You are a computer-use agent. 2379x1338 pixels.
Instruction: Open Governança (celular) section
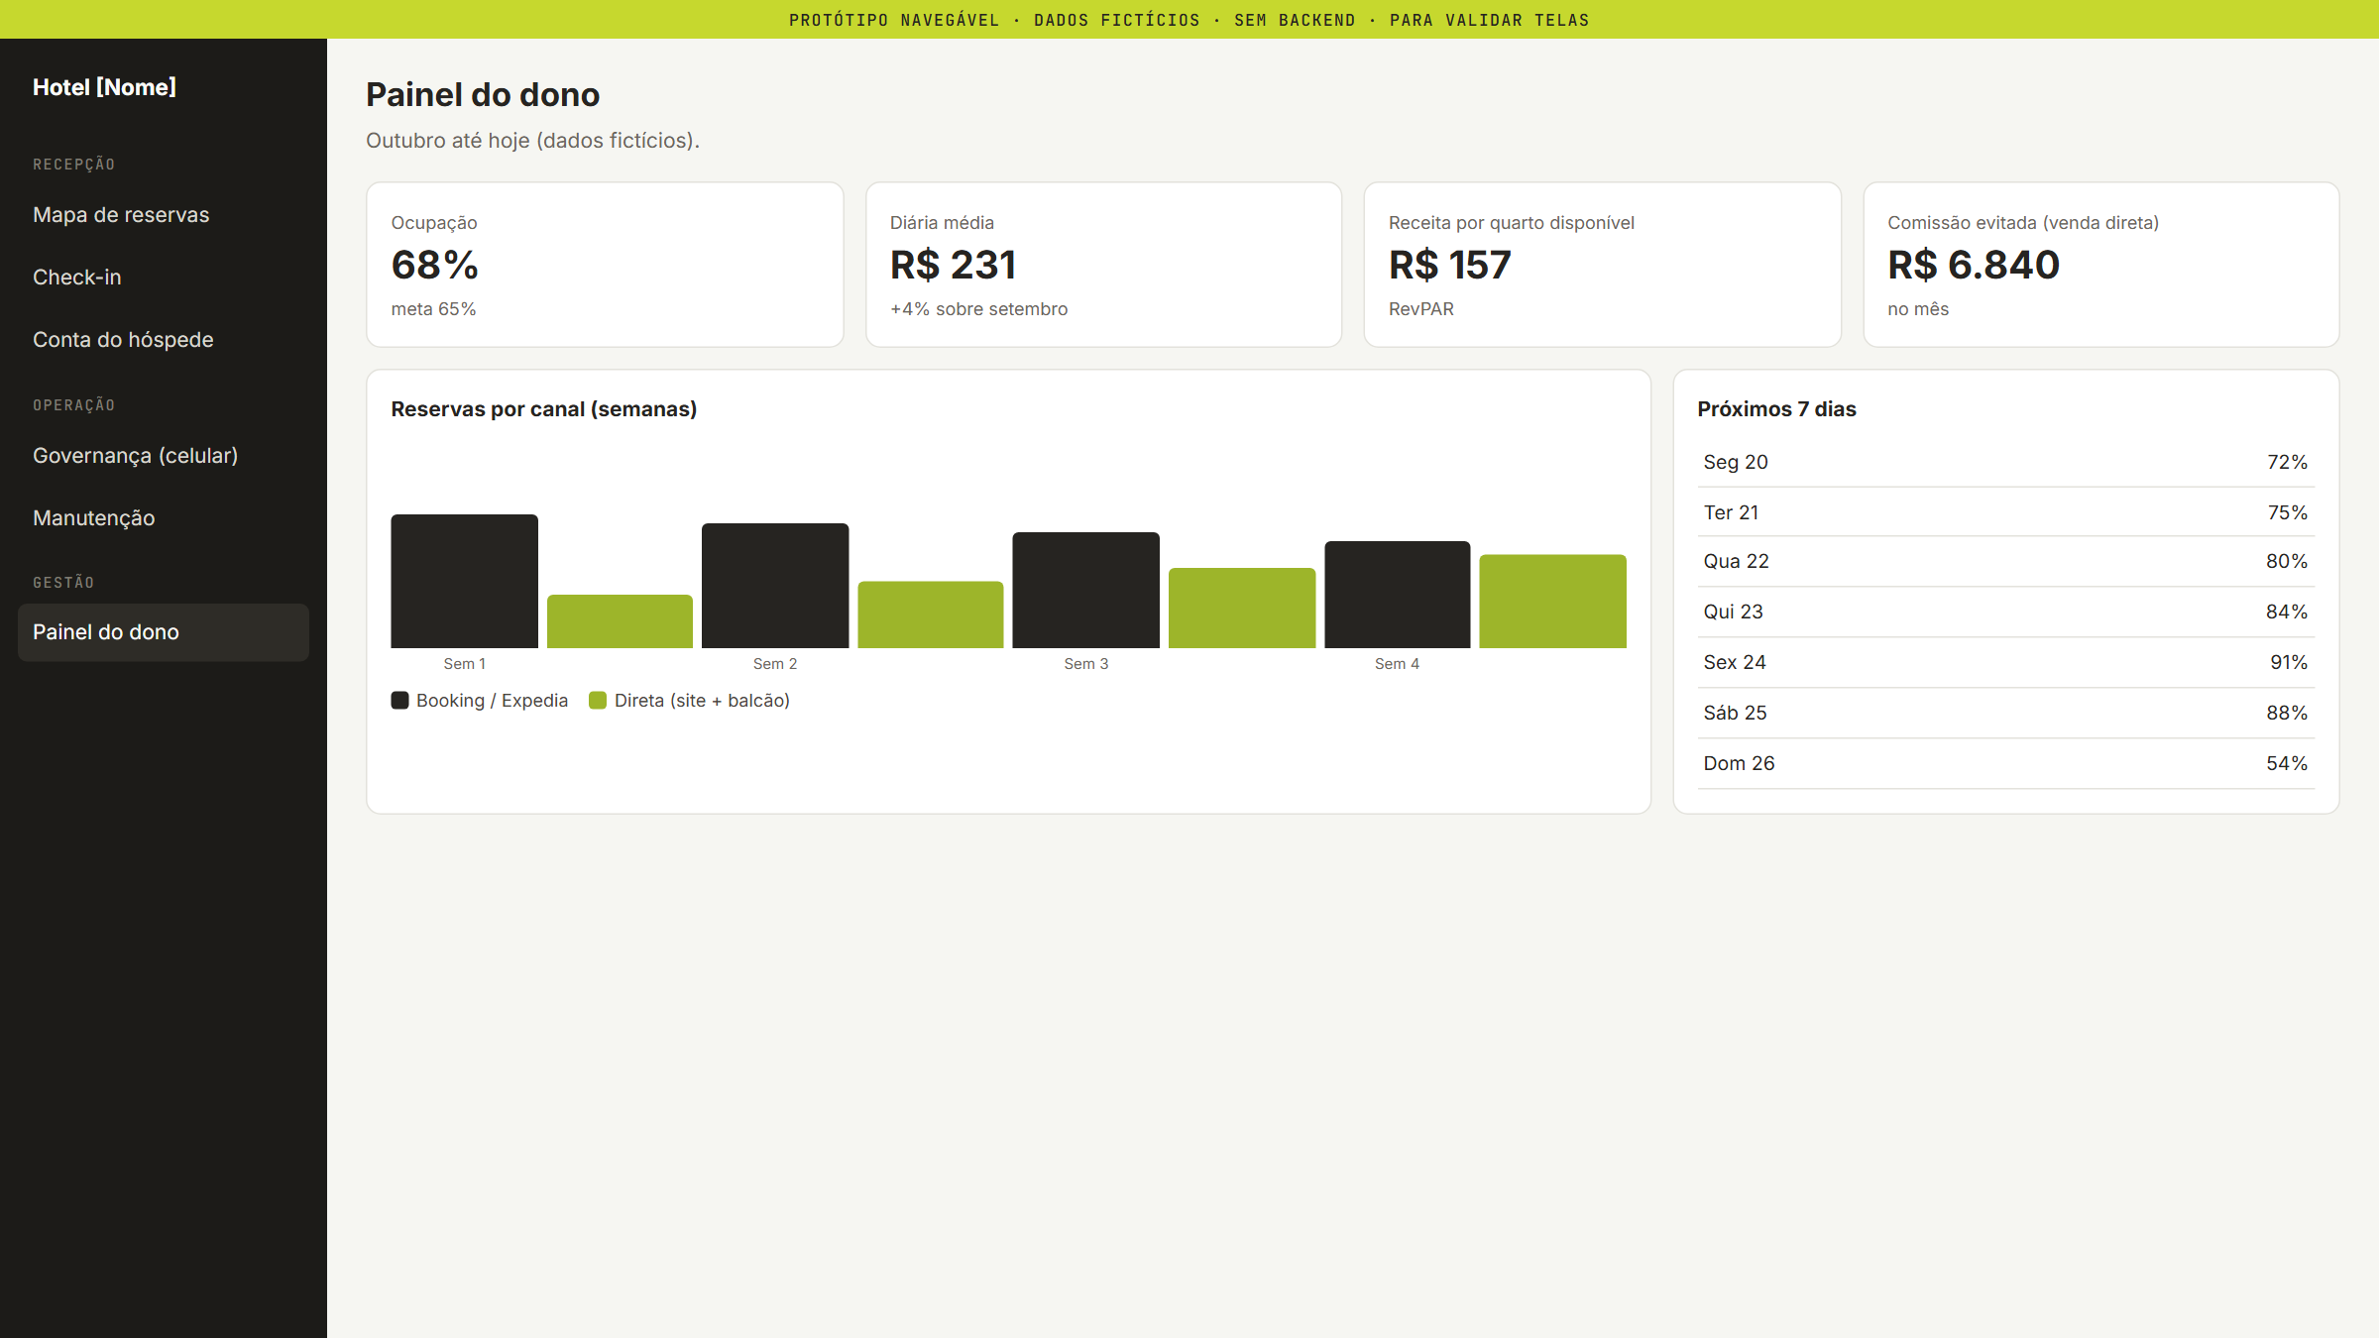click(163, 456)
